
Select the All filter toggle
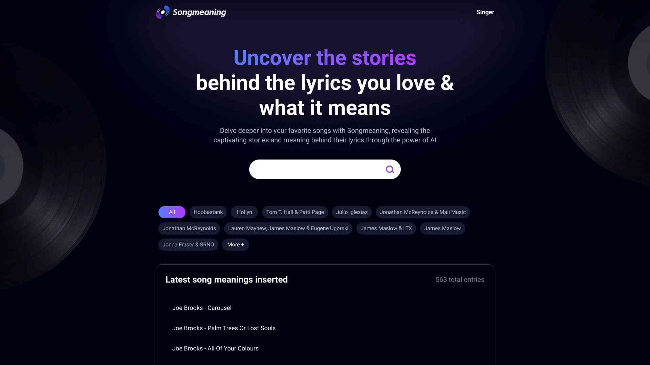click(171, 212)
